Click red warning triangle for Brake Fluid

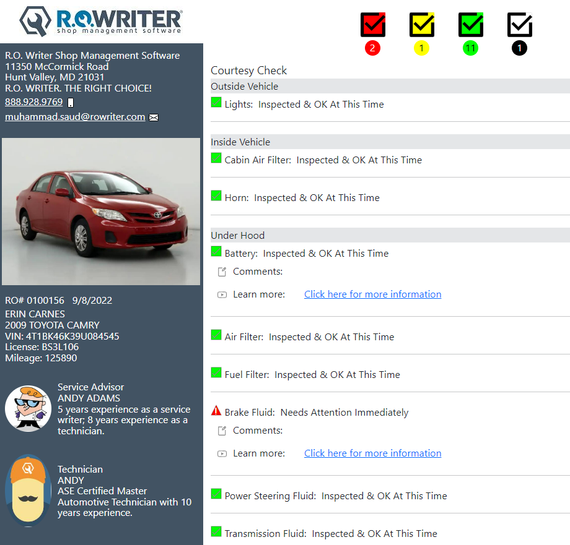point(216,410)
